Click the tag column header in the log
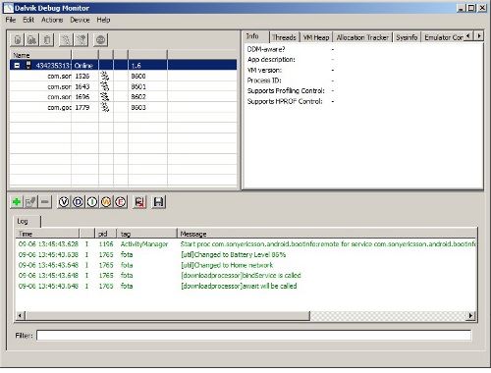The height and width of the screenshot is (373, 491). (147, 234)
